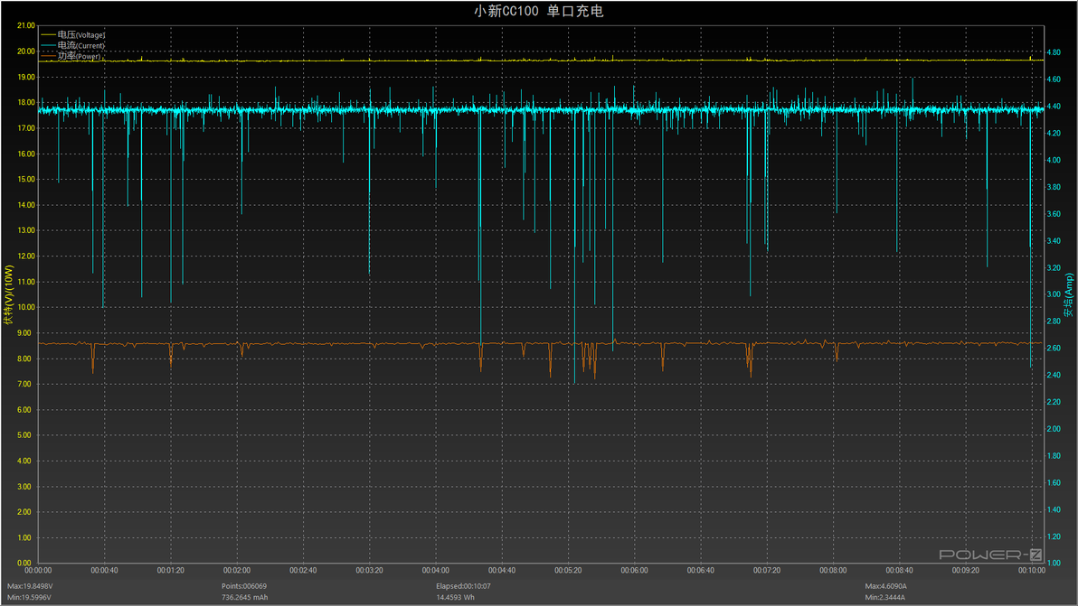Click the 1.40 label on Amp axis
1078x606 pixels.
(1054, 510)
